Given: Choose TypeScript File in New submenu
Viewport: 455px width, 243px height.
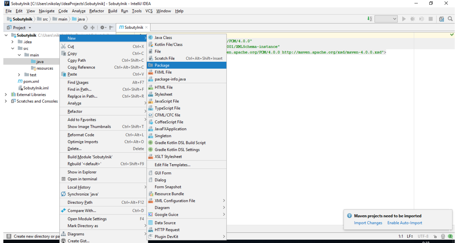Looking at the screenshot, I should tap(187, 108).
